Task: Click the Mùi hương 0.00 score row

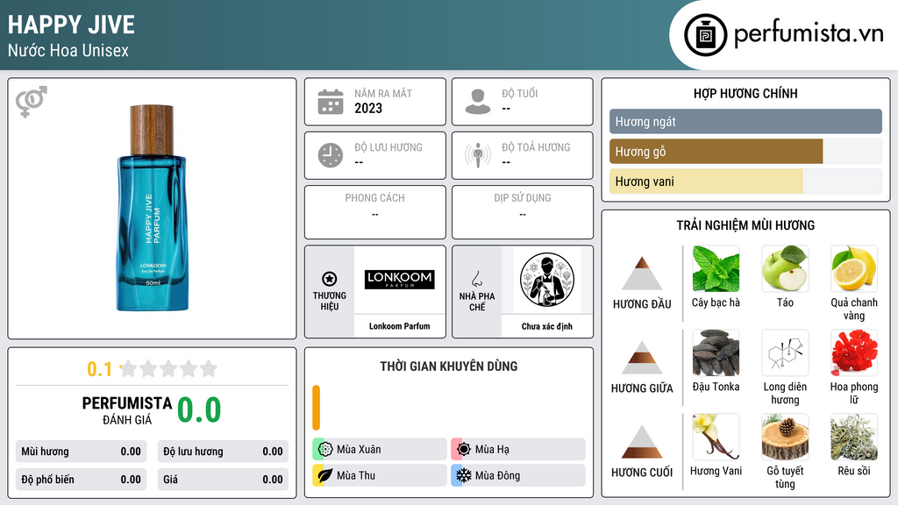Action: [82, 452]
